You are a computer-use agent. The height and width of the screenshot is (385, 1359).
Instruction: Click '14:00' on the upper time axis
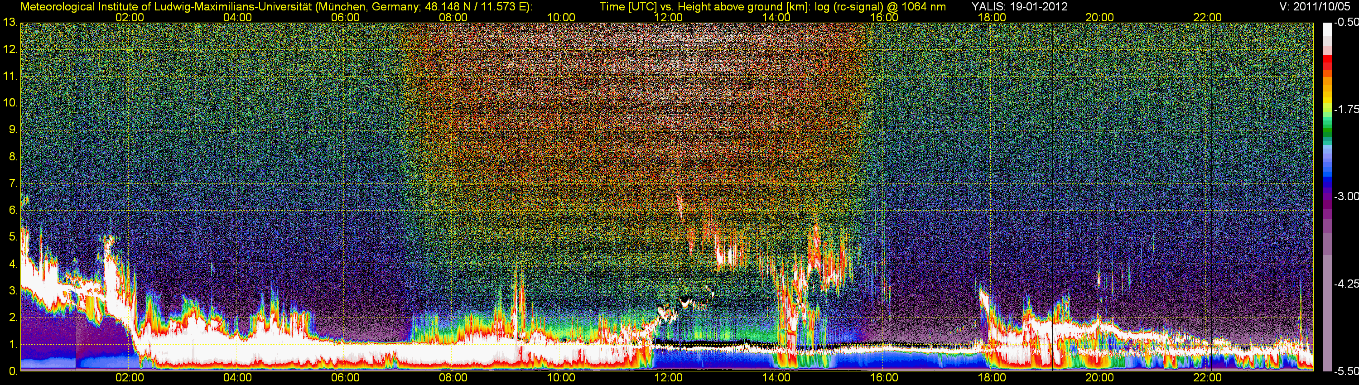[776, 17]
